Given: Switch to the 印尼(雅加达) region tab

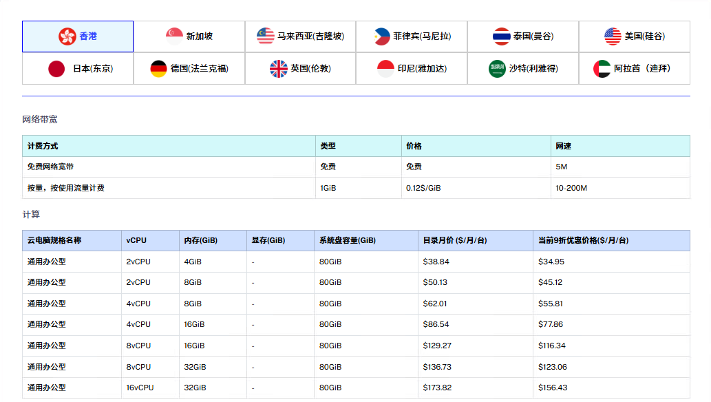Looking at the screenshot, I should pyautogui.click(x=422, y=69).
